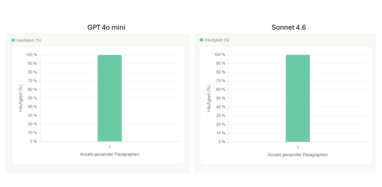Click the Häufigkeit (%) legend label in right chart

(x=217, y=40)
